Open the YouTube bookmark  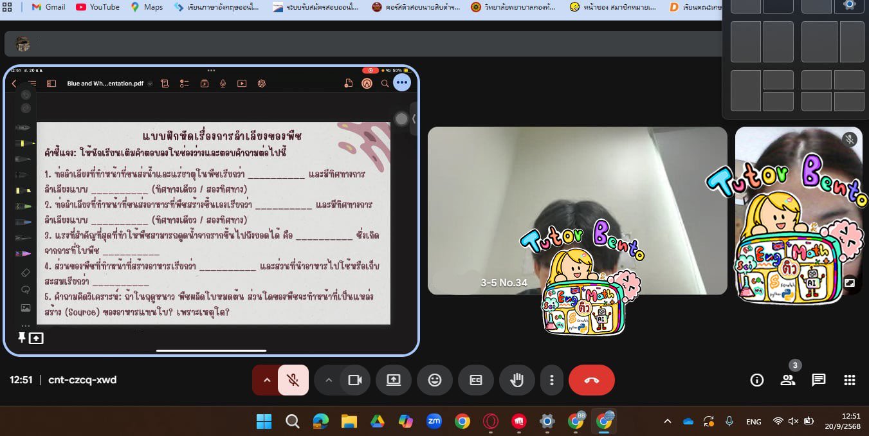(x=98, y=7)
